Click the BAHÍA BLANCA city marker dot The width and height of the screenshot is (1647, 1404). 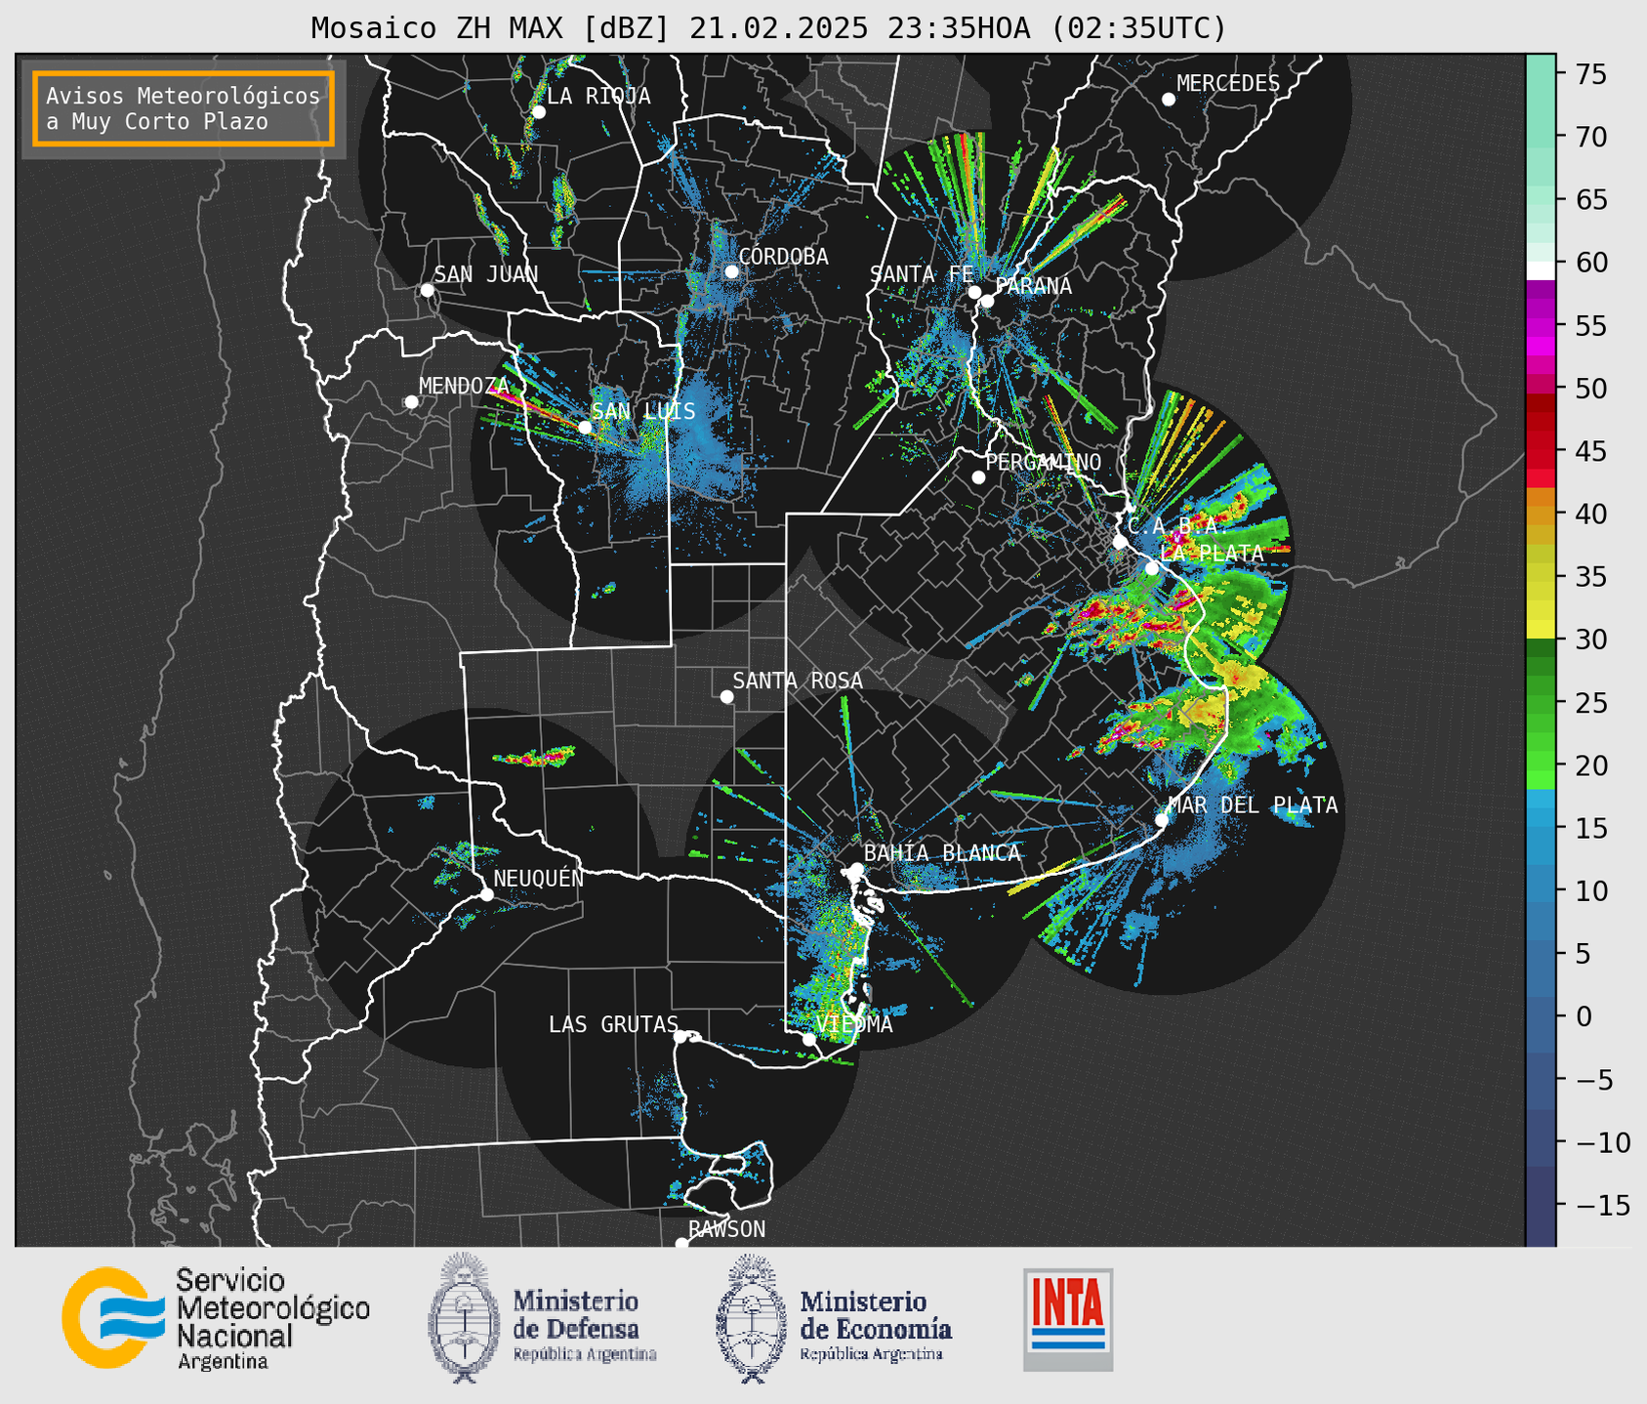point(856,869)
